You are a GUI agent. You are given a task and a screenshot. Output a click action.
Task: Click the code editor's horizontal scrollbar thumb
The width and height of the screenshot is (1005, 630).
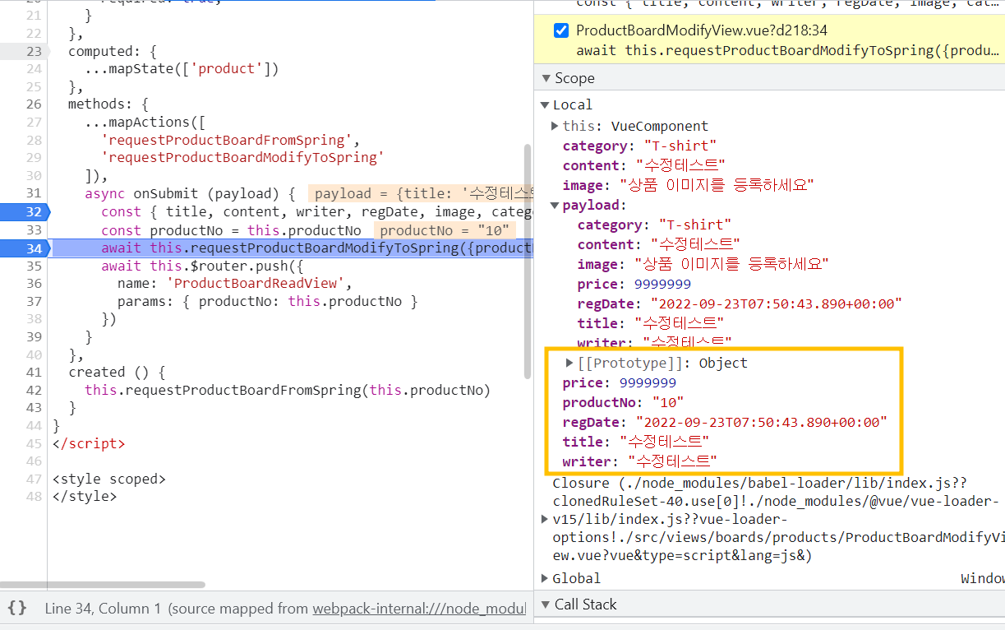coord(103,585)
